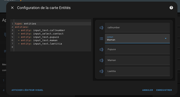Expand the contact dropdown arrow
The image size is (180, 97).
pyautogui.click(x=166, y=38)
